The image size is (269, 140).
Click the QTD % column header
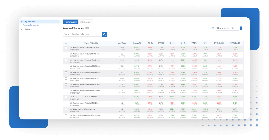coord(161,43)
